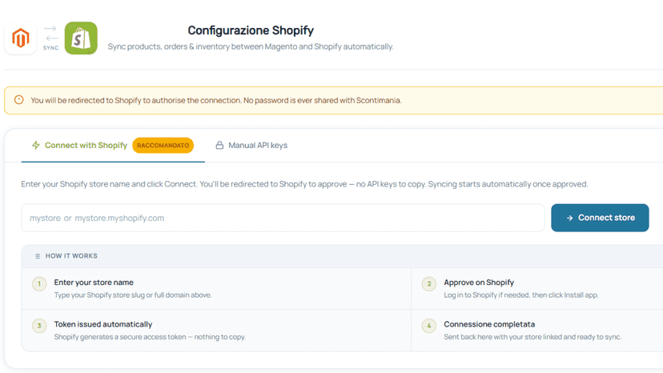The height and width of the screenshot is (373, 663).
Task: Click the RACCOMANDATO badge
Action: tap(163, 145)
